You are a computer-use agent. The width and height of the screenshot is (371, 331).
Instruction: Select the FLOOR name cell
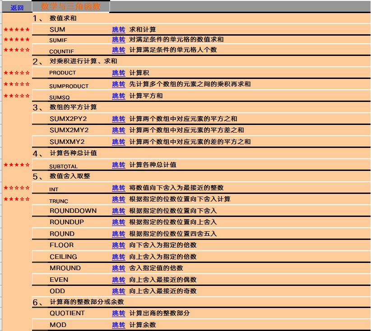click(x=61, y=245)
